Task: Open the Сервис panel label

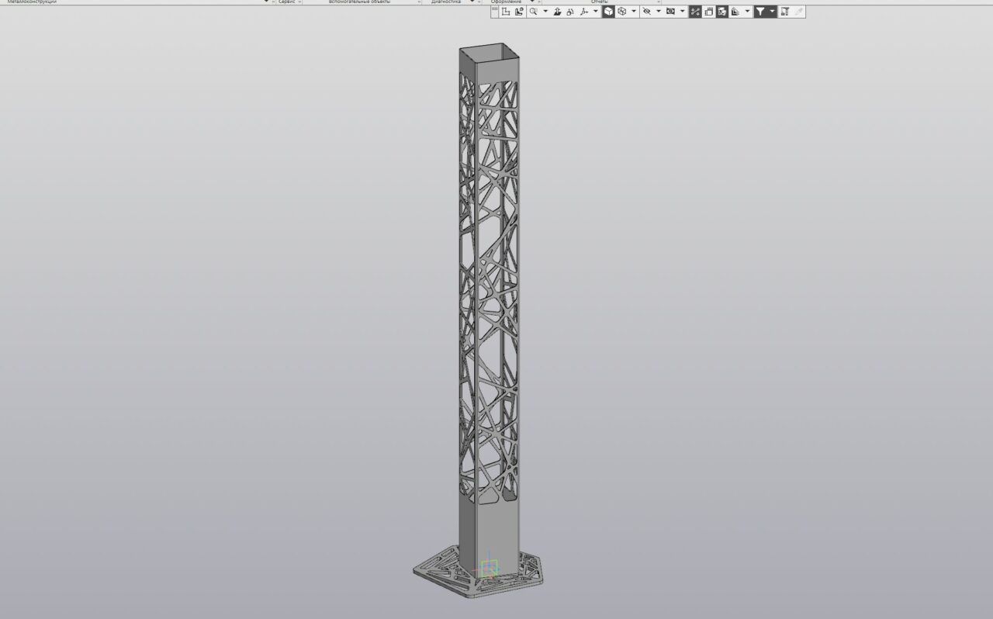Action: point(287,2)
